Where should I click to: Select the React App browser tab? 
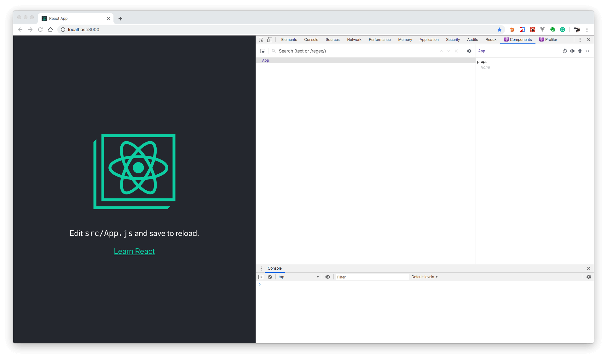pos(76,19)
